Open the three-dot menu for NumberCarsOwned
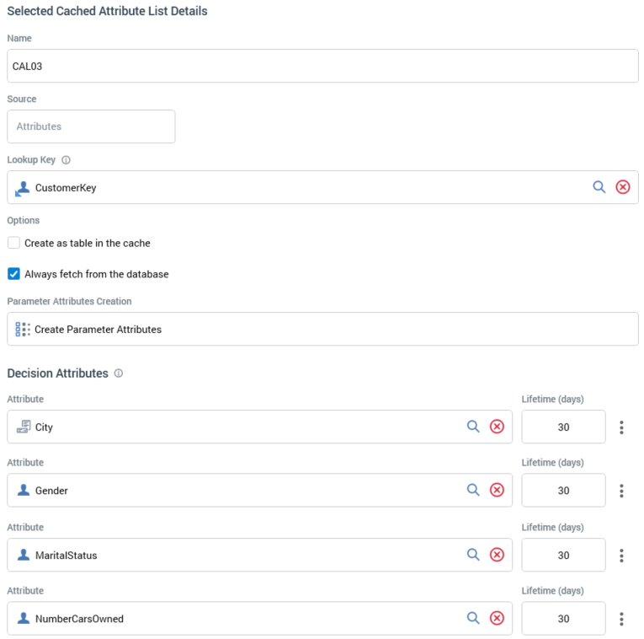 [621, 619]
